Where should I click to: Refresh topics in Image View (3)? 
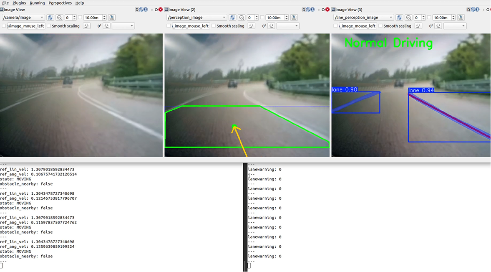tap(399, 18)
